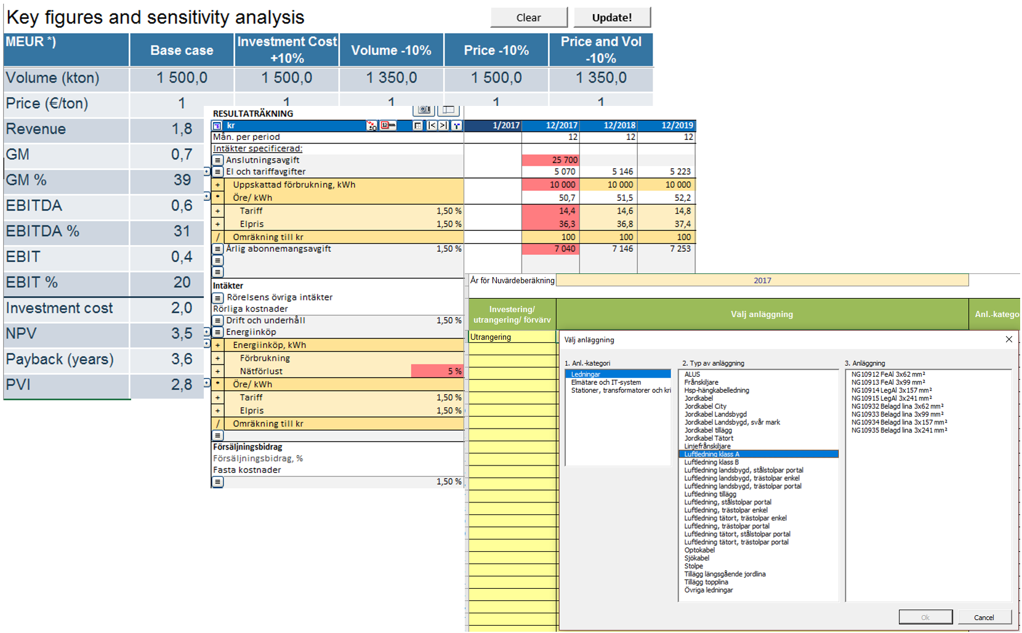The width and height of the screenshot is (1022, 633).
Task: Open row menu icon of last Fasta kostnader row
Action: [218, 482]
